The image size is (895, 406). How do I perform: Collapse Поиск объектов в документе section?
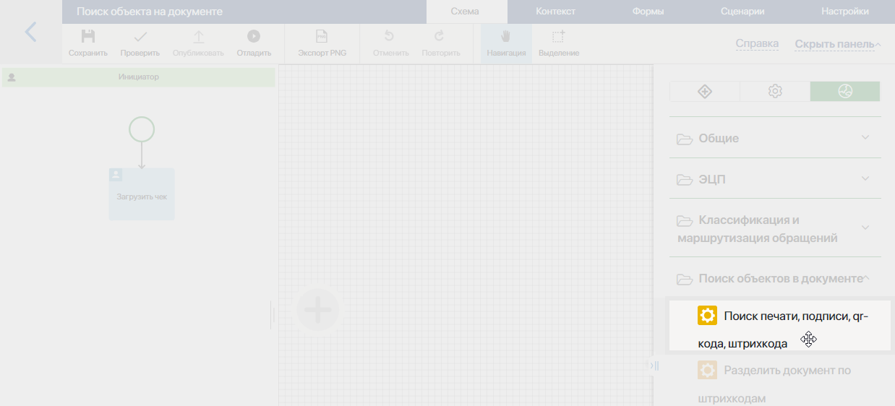774,278
